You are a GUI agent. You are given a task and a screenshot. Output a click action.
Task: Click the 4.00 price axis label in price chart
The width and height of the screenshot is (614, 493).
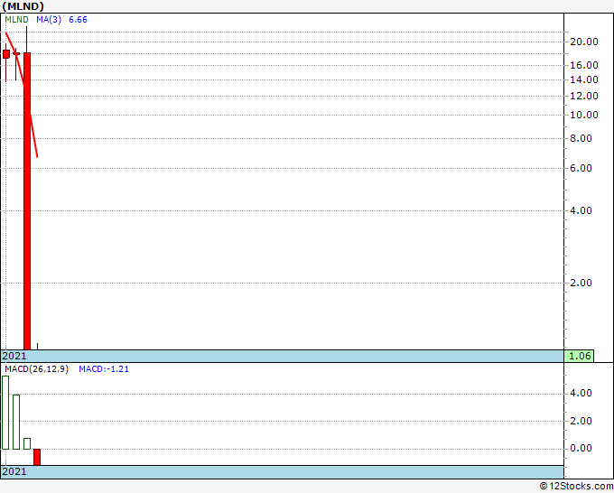click(x=581, y=210)
